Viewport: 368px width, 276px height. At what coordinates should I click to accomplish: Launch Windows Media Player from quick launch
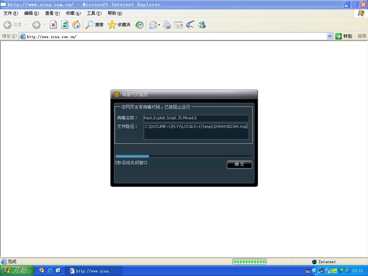click(42, 271)
